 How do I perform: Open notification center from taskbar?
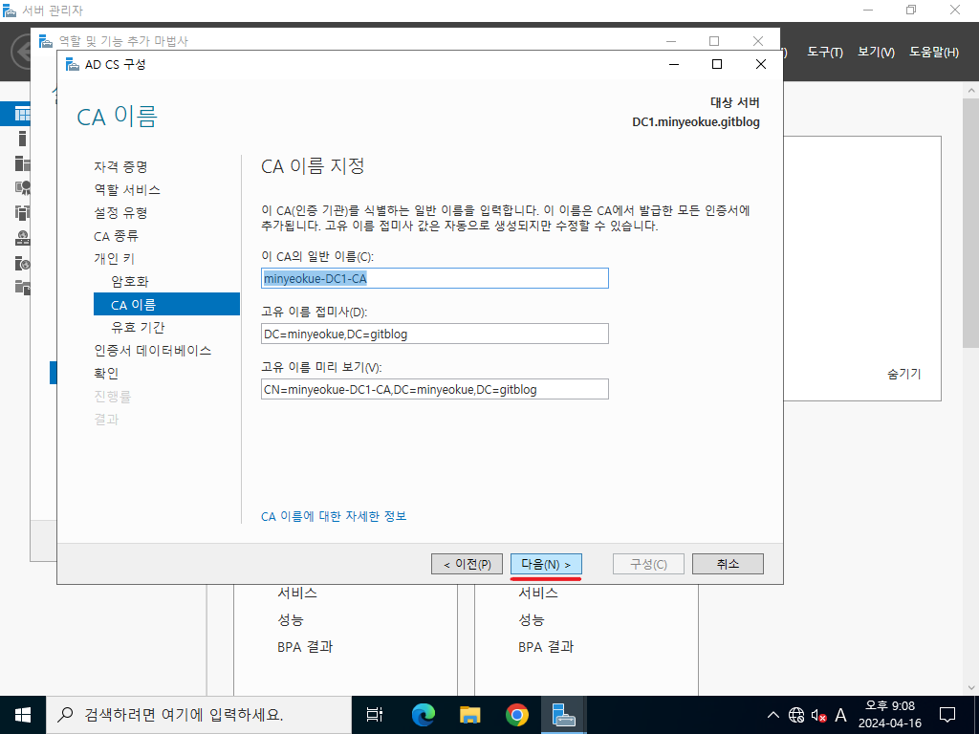947,715
